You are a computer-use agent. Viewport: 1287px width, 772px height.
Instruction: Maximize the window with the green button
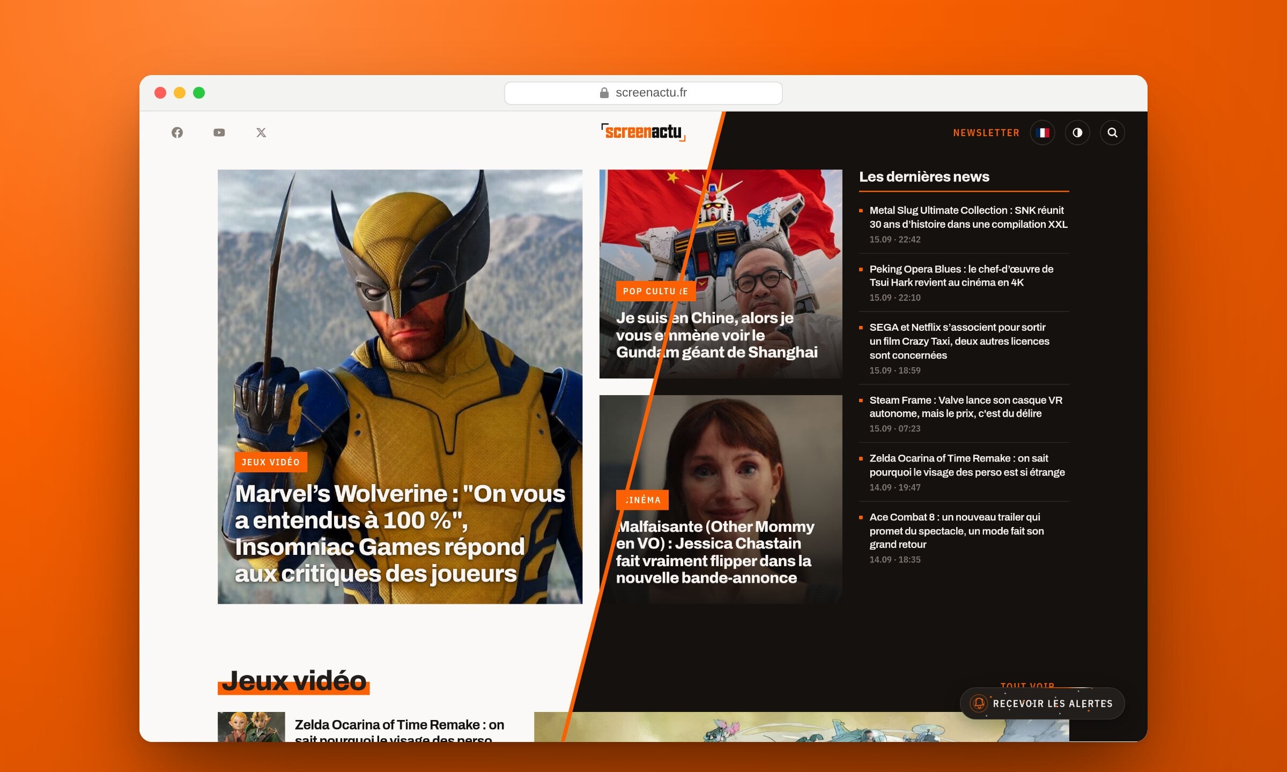pyautogui.click(x=199, y=93)
